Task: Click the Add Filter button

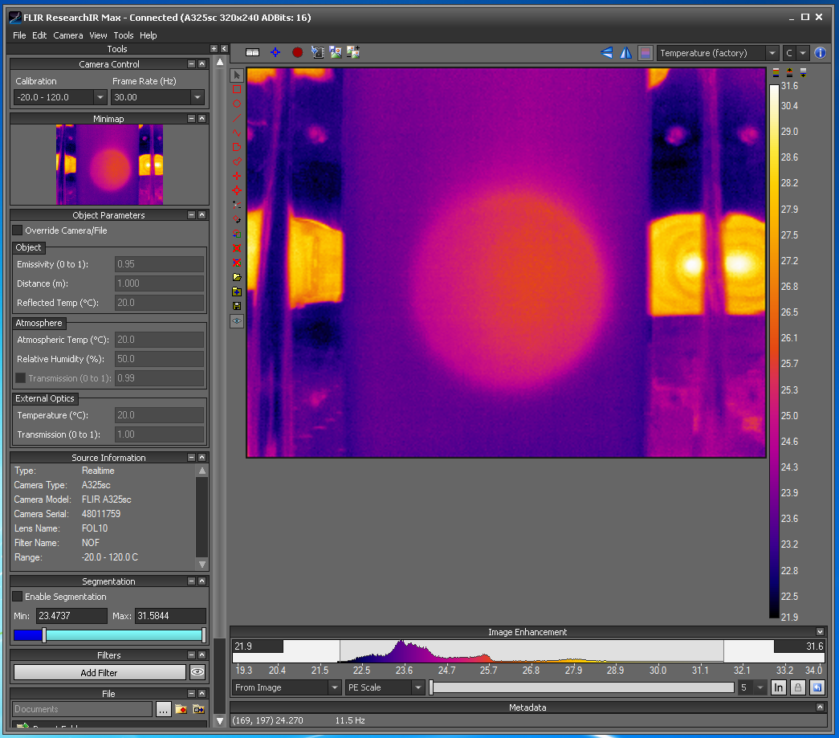Action: pyautogui.click(x=100, y=673)
